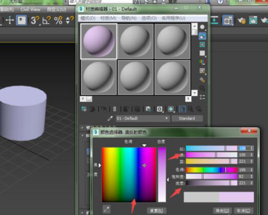
Task: Open the Material ID Channel flyout
Action: [160, 109]
